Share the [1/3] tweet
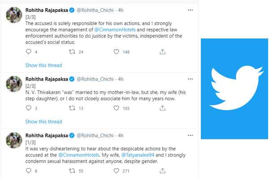The image size is (269, 179). pyautogui.click(x=163, y=170)
